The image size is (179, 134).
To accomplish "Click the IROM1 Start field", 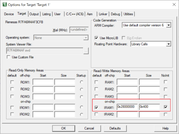I will pos(43,107).
